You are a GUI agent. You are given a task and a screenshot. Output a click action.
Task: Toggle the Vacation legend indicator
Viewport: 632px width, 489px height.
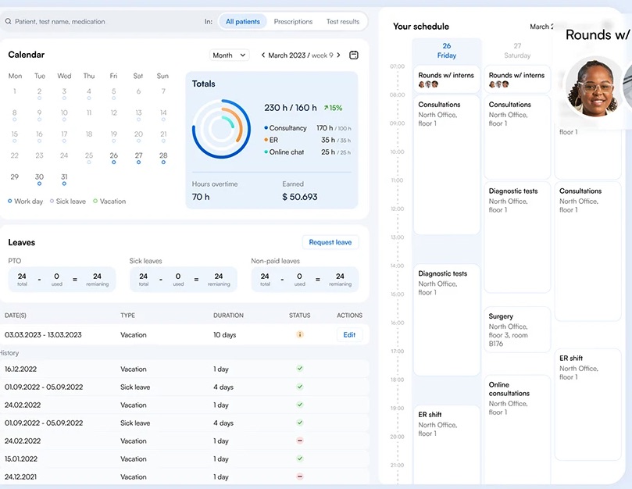97,201
